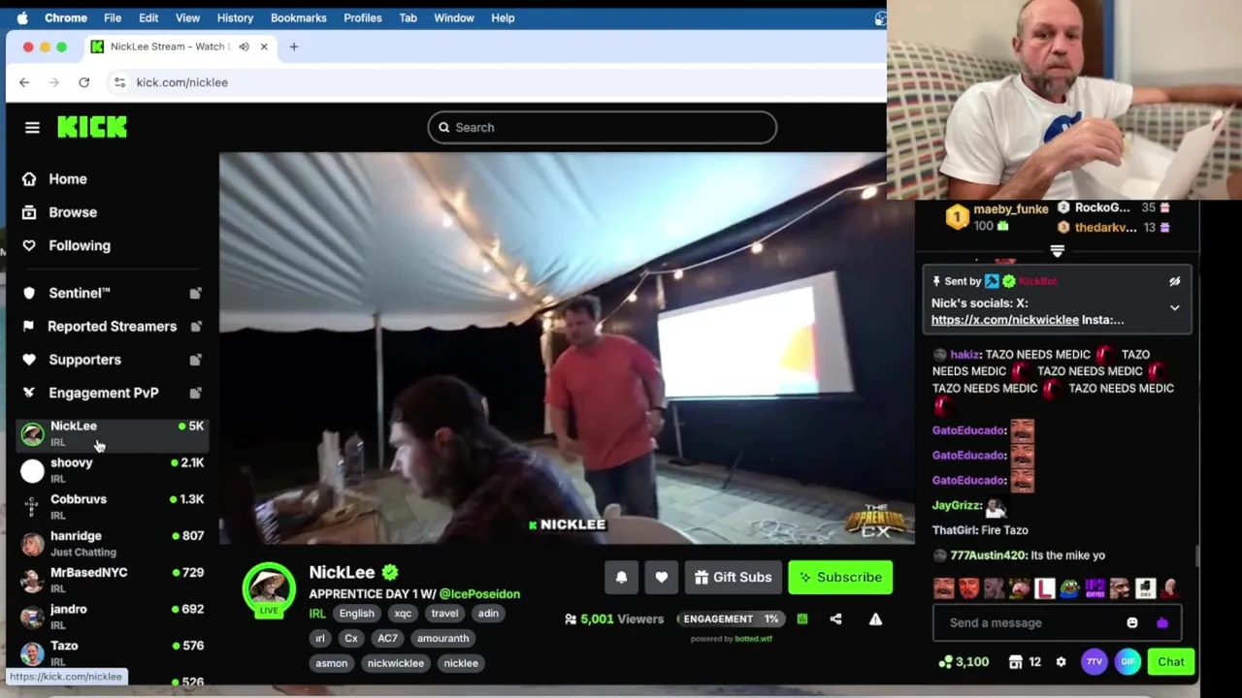Select Cobbruvs channel in sidebar list
1242x698 pixels.
pyautogui.click(x=112, y=507)
